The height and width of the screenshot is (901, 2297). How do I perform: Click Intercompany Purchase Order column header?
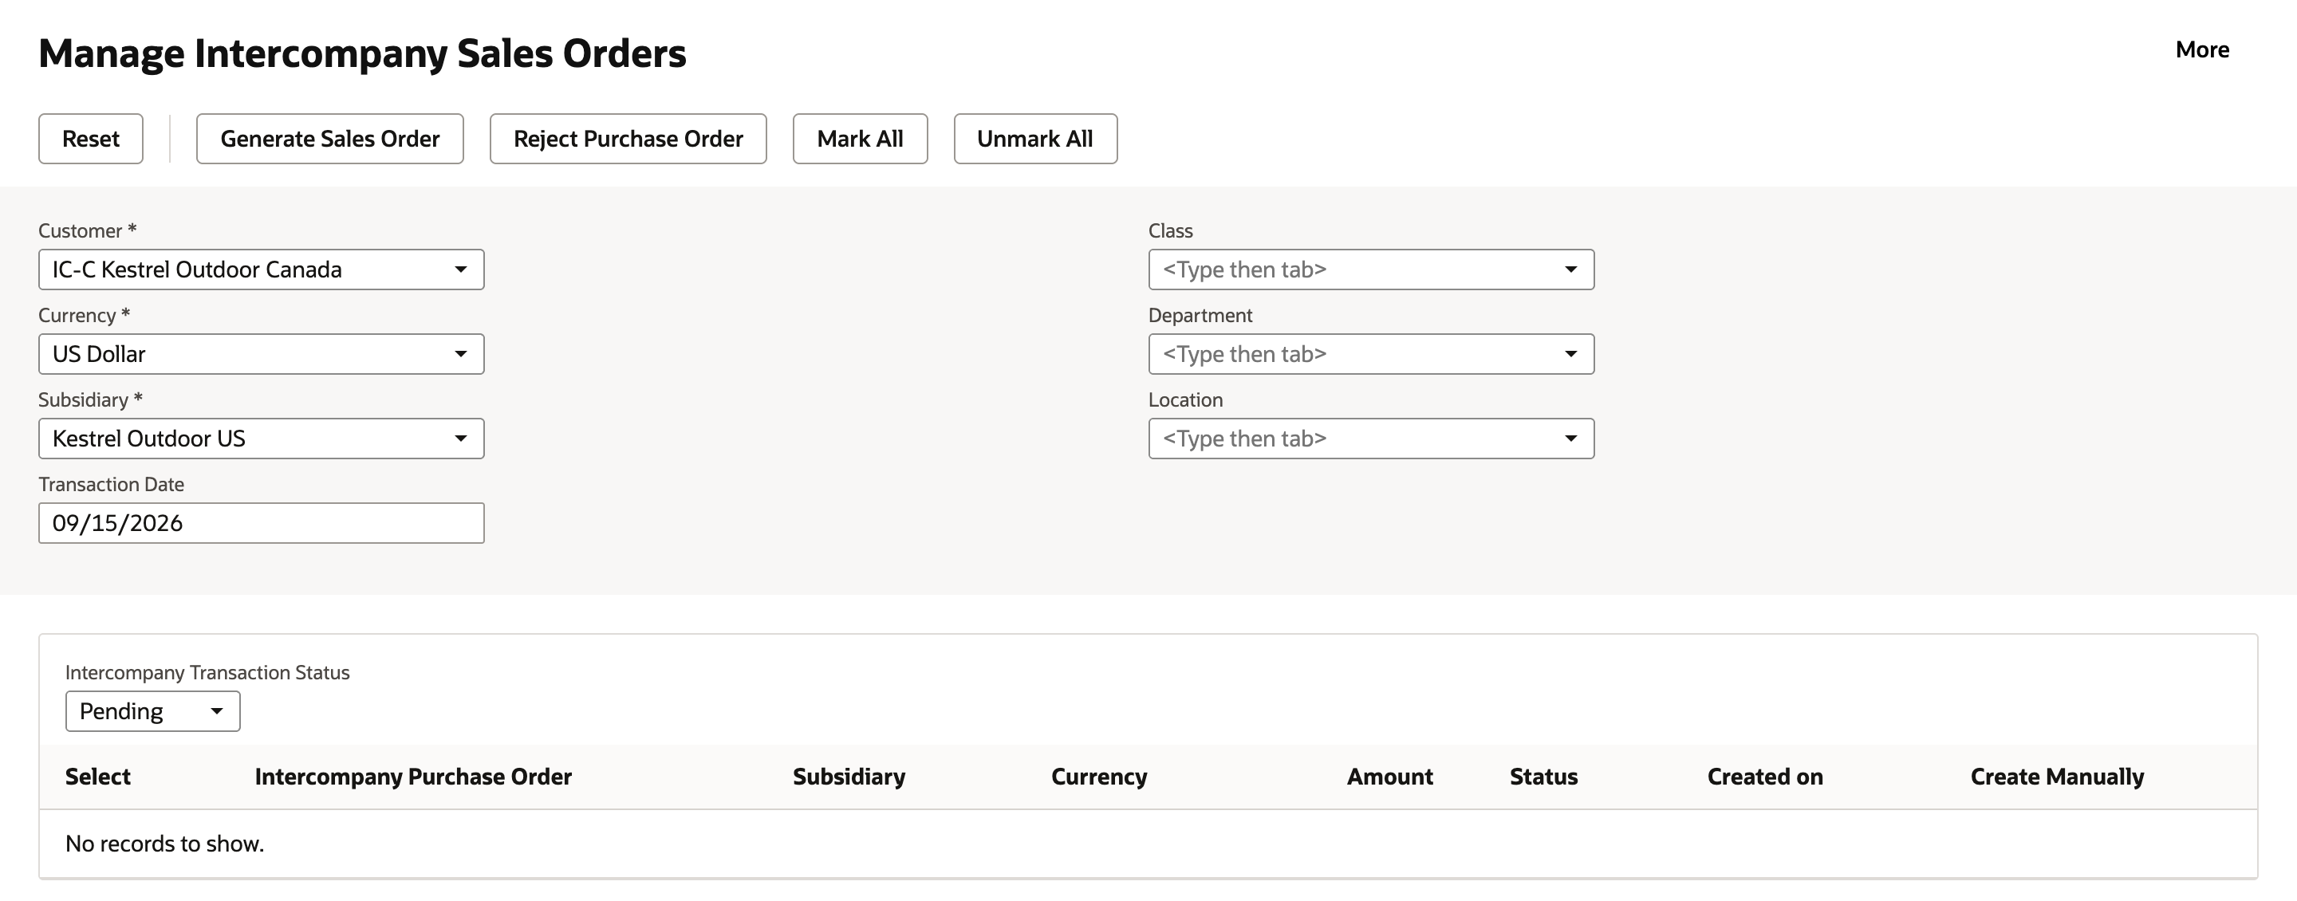coord(413,777)
